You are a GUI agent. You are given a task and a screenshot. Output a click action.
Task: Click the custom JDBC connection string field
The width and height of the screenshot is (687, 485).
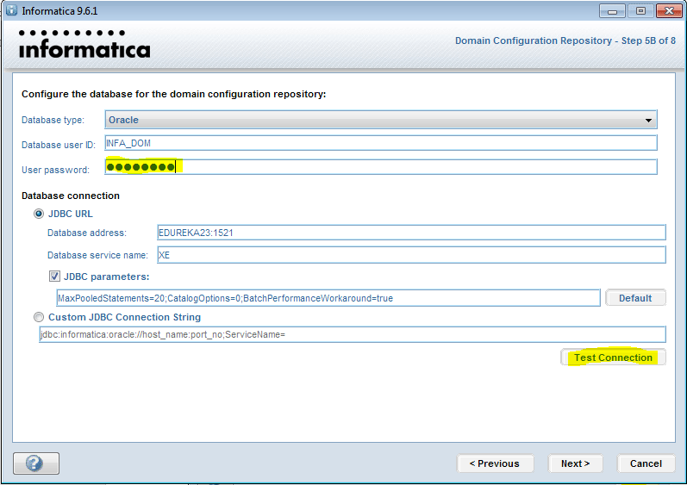coord(353,334)
